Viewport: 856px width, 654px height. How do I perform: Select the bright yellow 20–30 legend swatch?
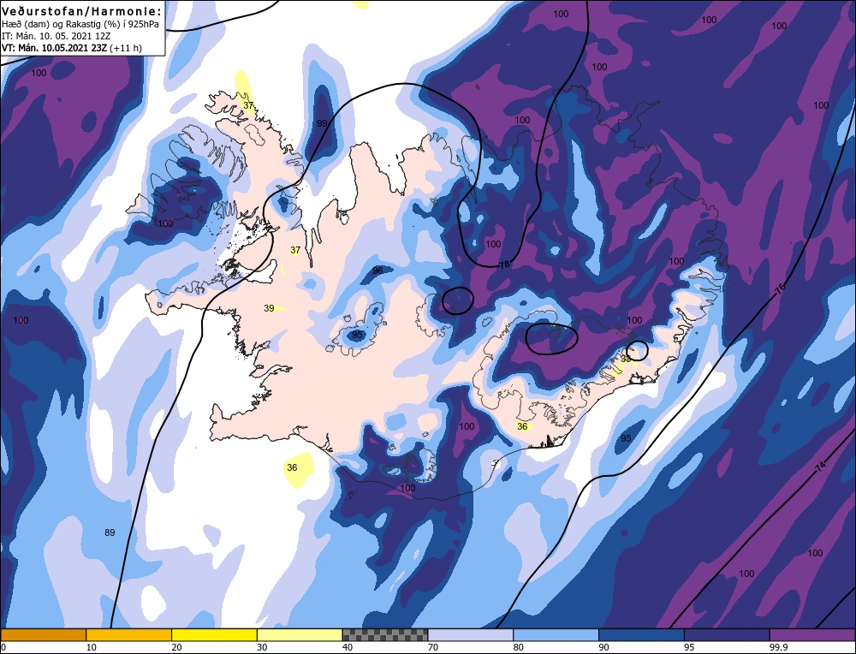214,634
